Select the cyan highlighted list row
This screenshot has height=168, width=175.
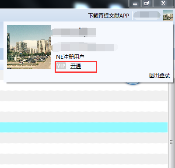(84, 127)
